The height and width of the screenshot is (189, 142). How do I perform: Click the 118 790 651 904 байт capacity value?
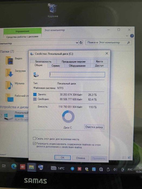(70, 107)
